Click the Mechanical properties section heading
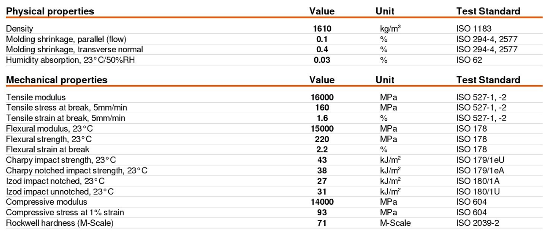The width and height of the screenshot is (554, 232). click(x=57, y=80)
